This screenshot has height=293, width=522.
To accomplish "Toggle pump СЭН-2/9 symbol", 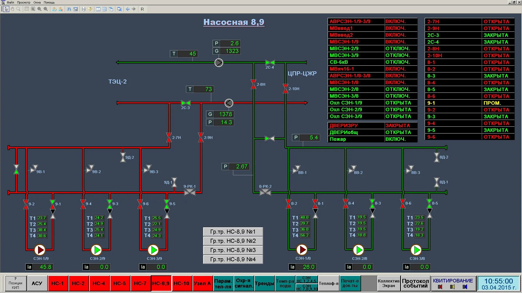I will [x=96, y=250].
